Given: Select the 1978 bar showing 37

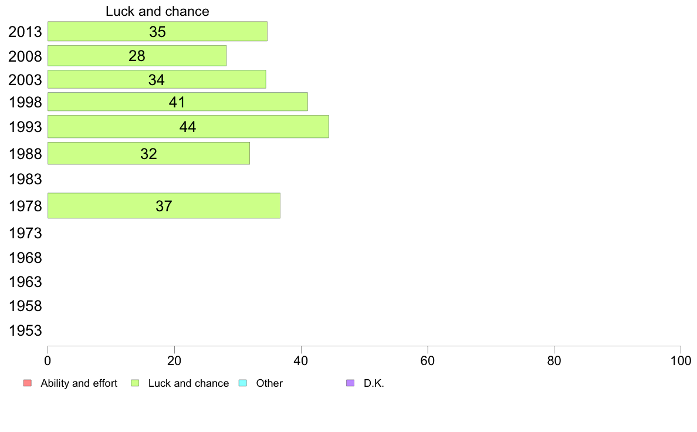Looking at the screenshot, I should (164, 205).
